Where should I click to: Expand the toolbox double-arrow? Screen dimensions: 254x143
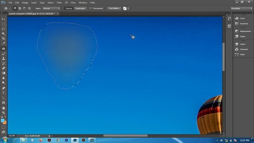[2, 13]
